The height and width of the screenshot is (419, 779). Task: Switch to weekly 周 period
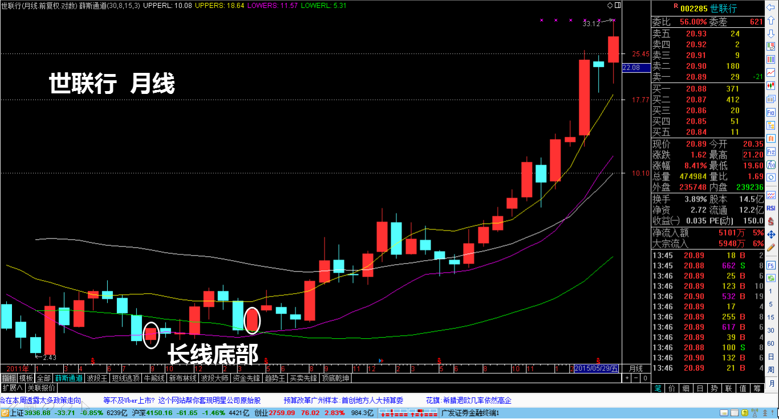tap(770, 370)
